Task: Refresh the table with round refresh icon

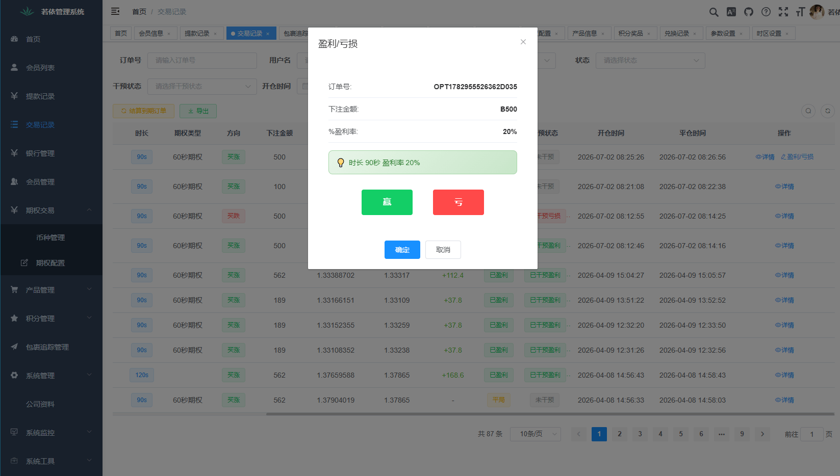Action: coord(827,111)
